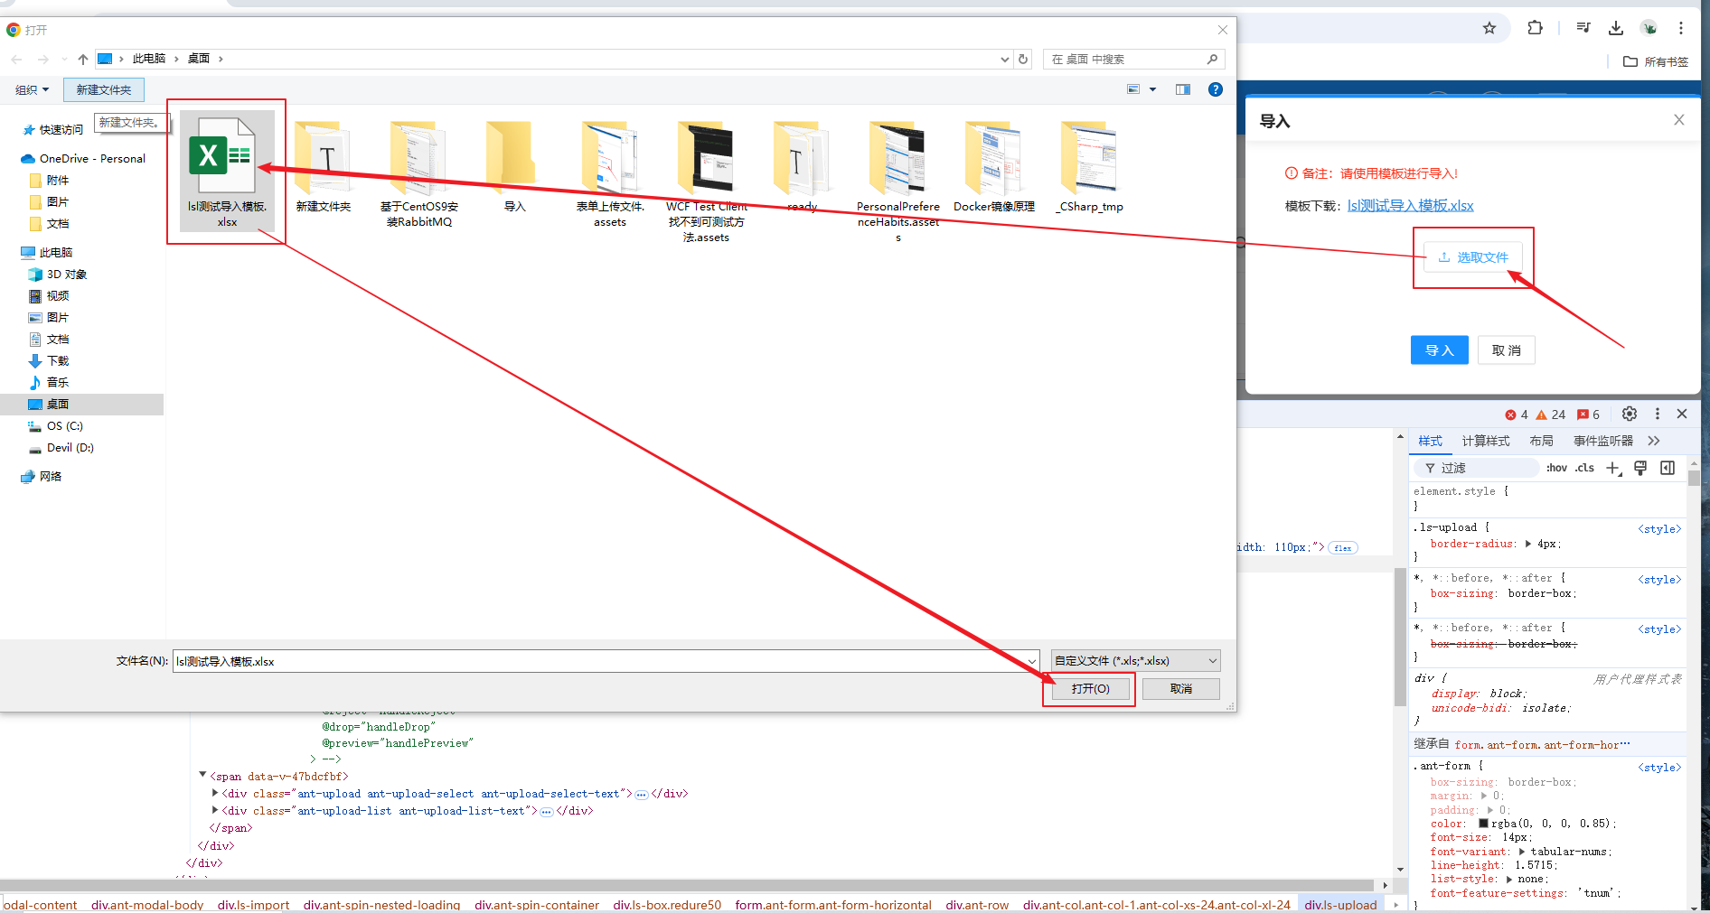This screenshot has height=913, width=1710.
Task: Switch to 计算样式 tab
Action: (x=1485, y=441)
